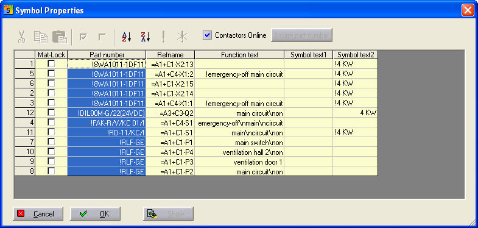Click the Assign part number button
Image resolution: width=478 pixels, height=228 pixels.
point(301,35)
